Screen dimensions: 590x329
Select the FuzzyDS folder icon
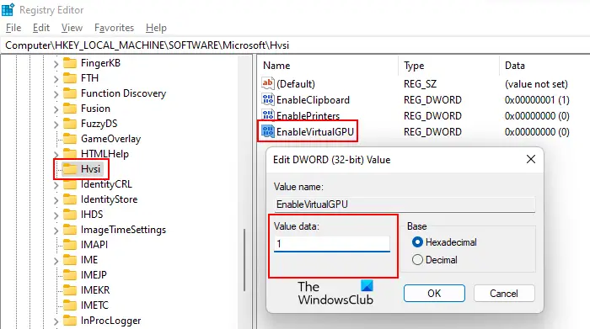coord(70,123)
